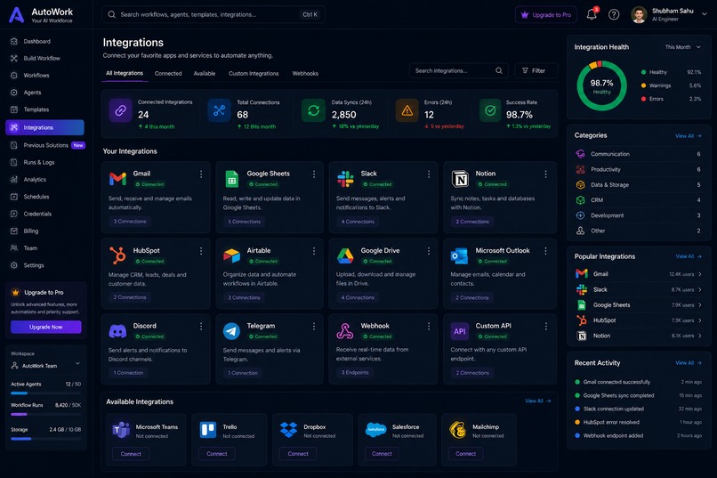Connect the Mailchimp integration

(x=465, y=454)
